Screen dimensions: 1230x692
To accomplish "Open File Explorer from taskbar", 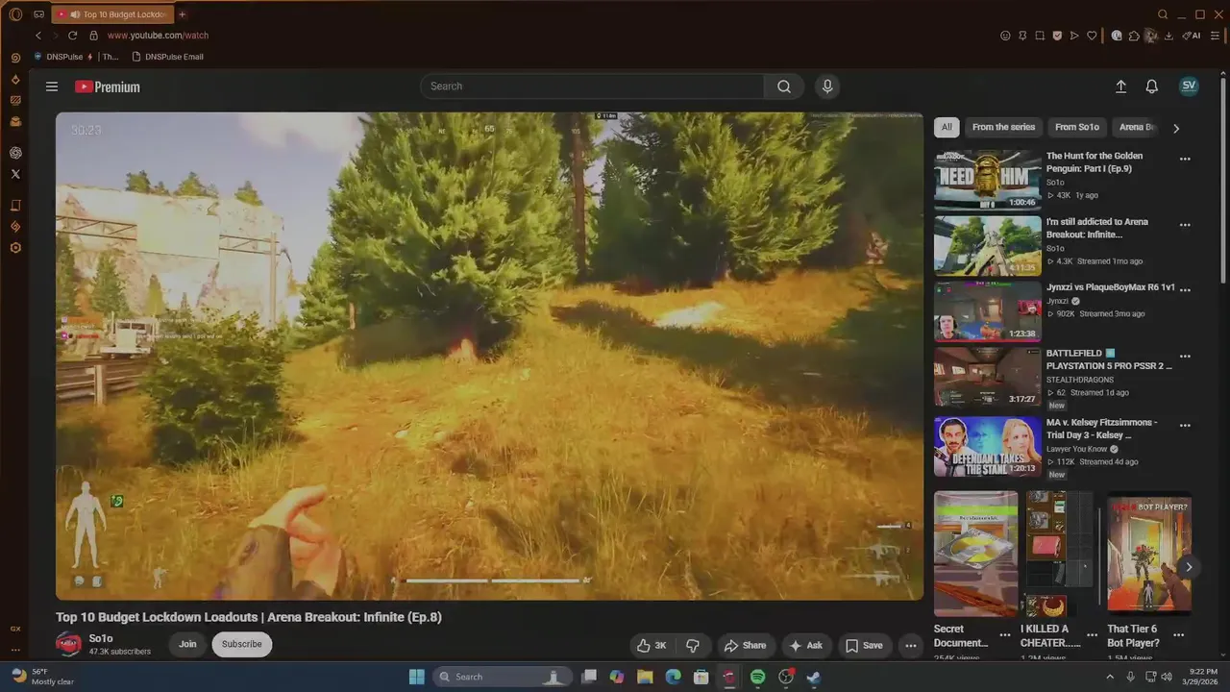I will tap(645, 677).
